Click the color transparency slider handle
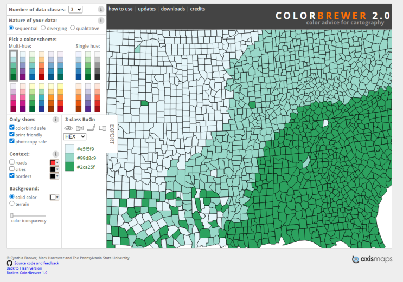403x282 pixels. [x=12, y=215]
